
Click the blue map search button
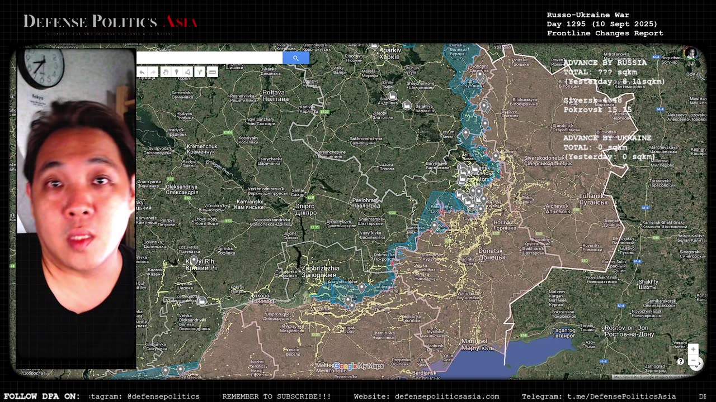click(x=295, y=58)
